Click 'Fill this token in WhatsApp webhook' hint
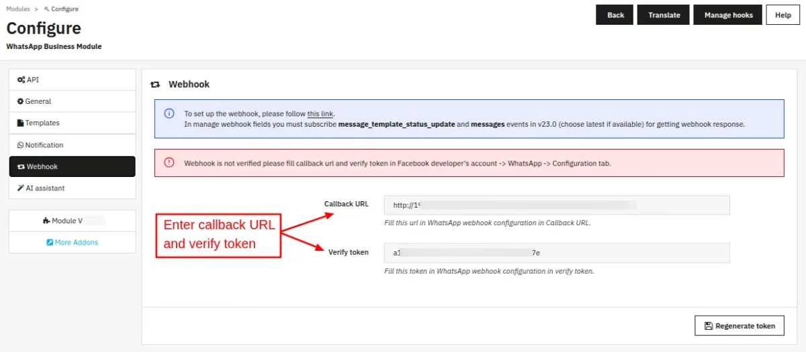The width and height of the screenshot is (806, 352). 489,272
